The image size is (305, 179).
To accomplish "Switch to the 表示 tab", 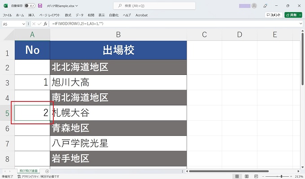I will click(101, 15).
